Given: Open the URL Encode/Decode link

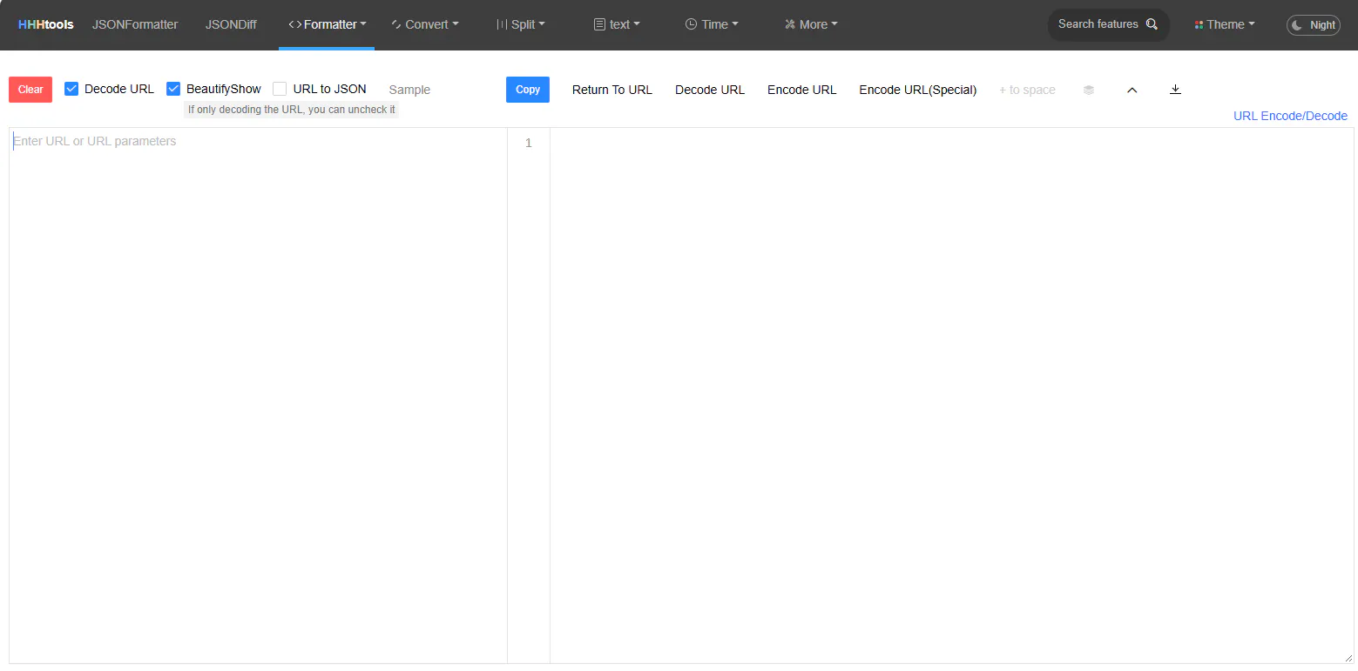Looking at the screenshot, I should [1290, 116].
